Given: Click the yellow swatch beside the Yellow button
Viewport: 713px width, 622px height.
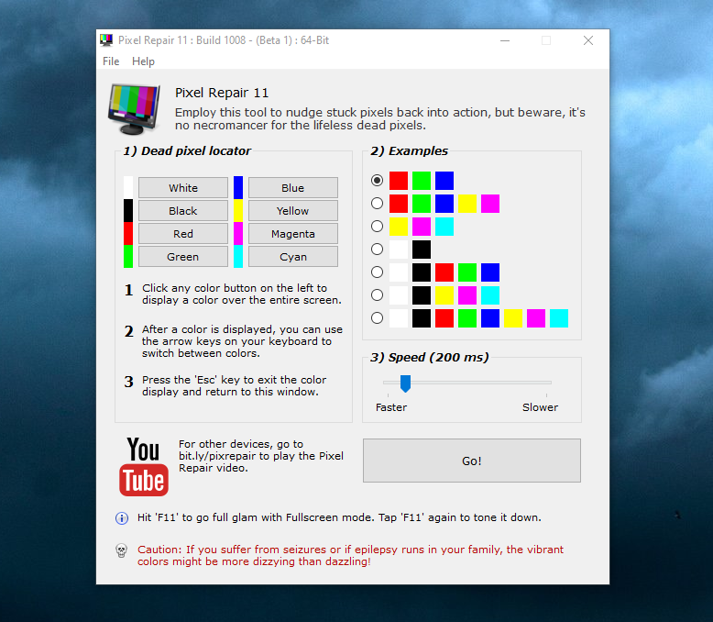Looking at the screenshot, I should (238, 210).
